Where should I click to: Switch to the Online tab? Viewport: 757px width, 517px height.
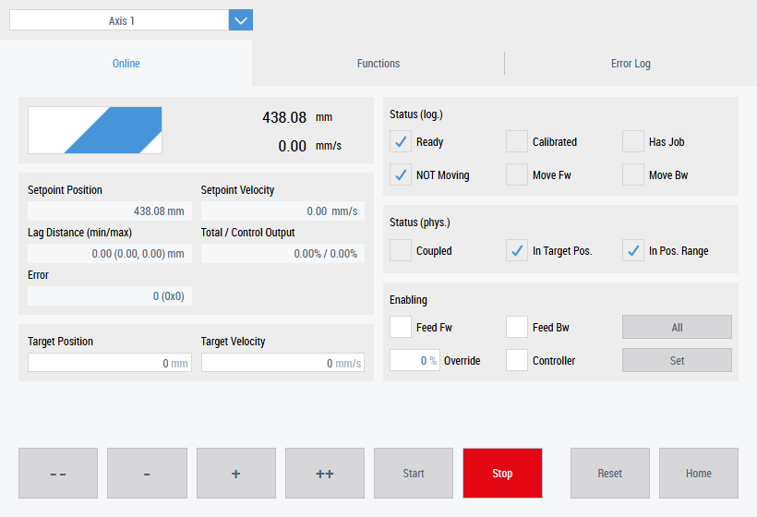coord(126,63)
